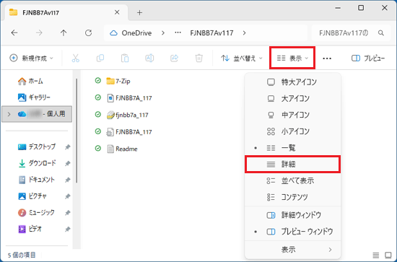Expand the OneDrive 個人用 tree node
The image size is (397, 262).
[x=9, y=115]
